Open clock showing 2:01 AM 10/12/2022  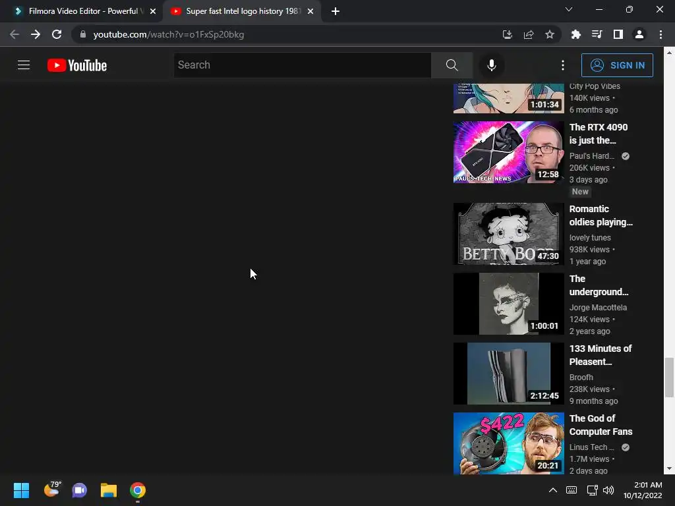[x=643, y=490]
